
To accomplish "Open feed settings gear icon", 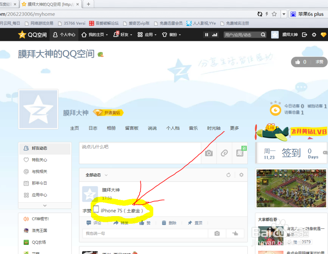I will 241,175.
